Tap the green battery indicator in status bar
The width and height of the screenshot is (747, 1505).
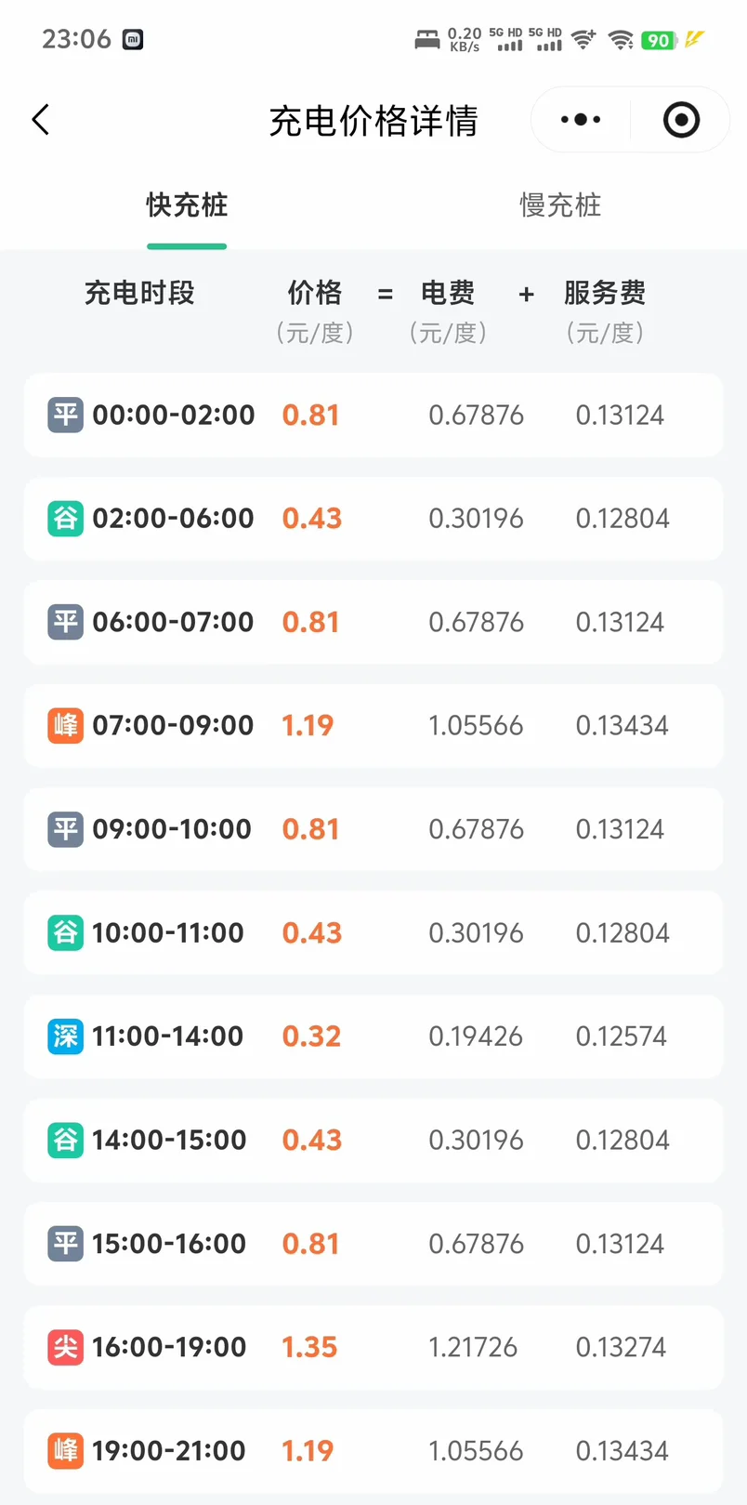659,40
